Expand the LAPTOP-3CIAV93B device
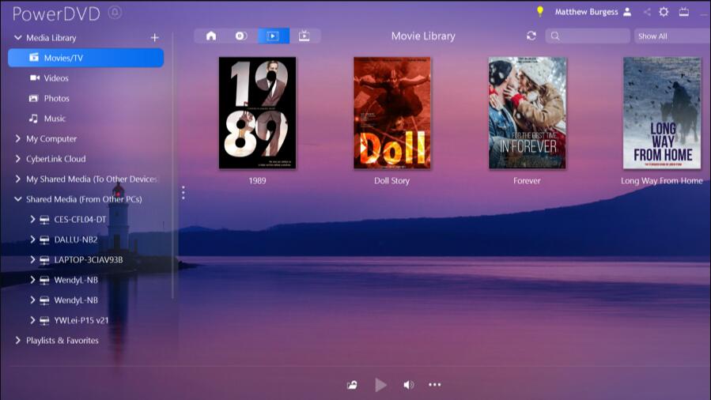The image size is (711, 400). click(x=32, y=259)
